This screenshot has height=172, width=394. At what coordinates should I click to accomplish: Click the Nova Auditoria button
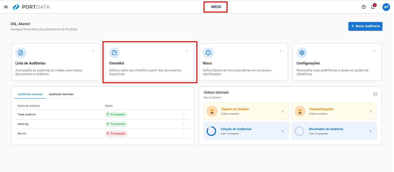coord(365,26)
